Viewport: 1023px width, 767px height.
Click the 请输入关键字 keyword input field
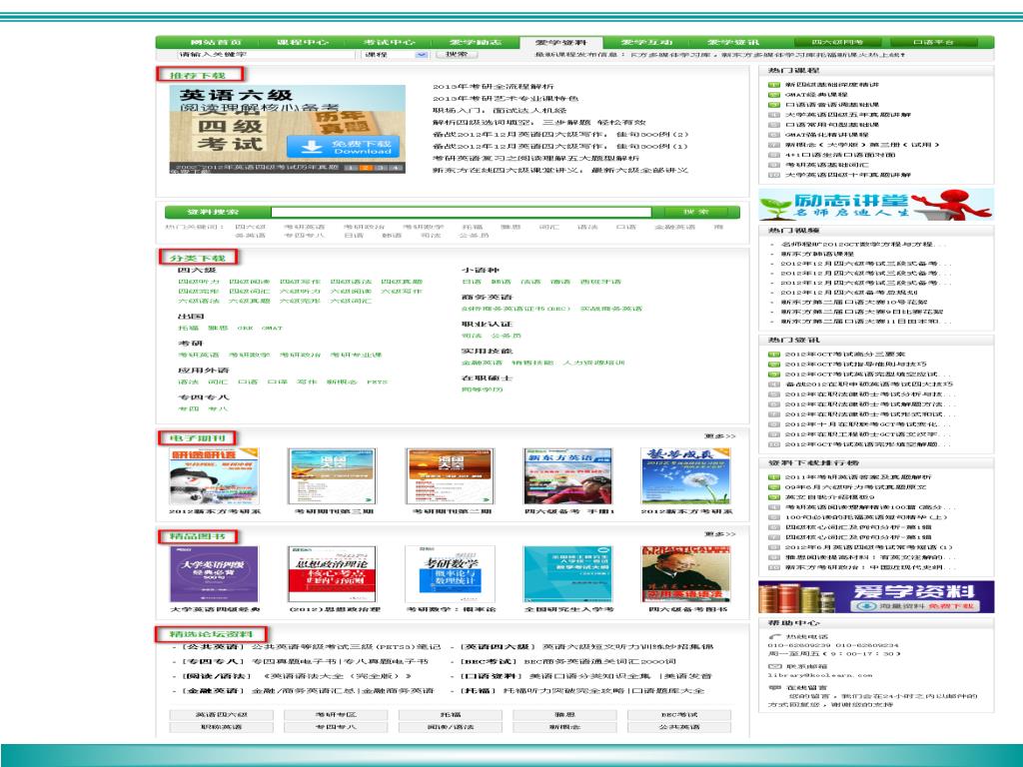coord(267,55)
